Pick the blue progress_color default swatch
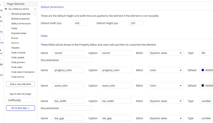 pos(203,70)
